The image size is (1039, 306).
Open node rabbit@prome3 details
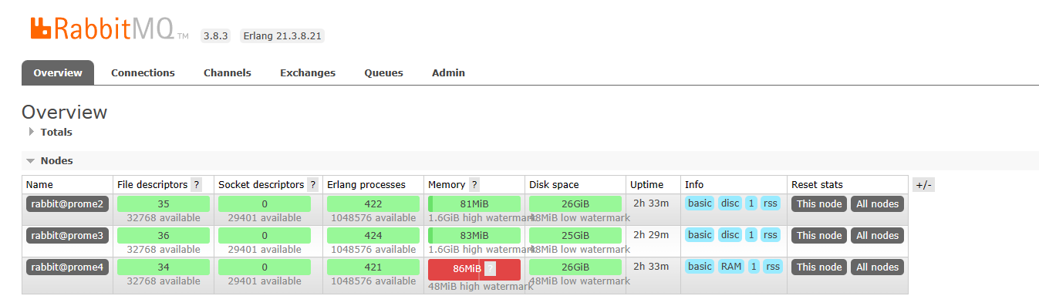pos(68,236)
